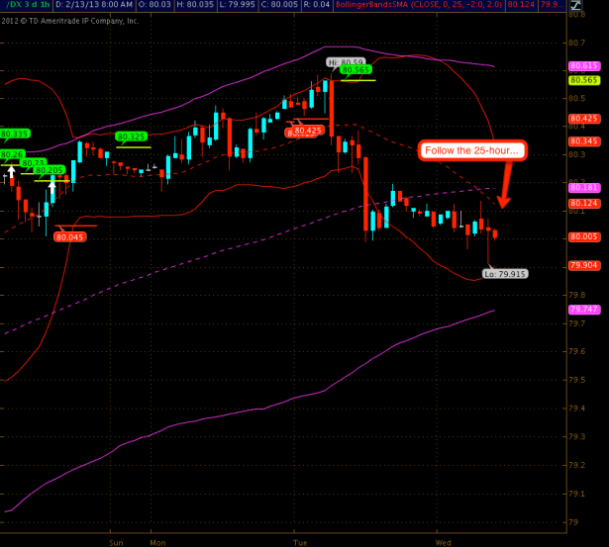Click the red 80.005 last price axis label

click(581, 236)
